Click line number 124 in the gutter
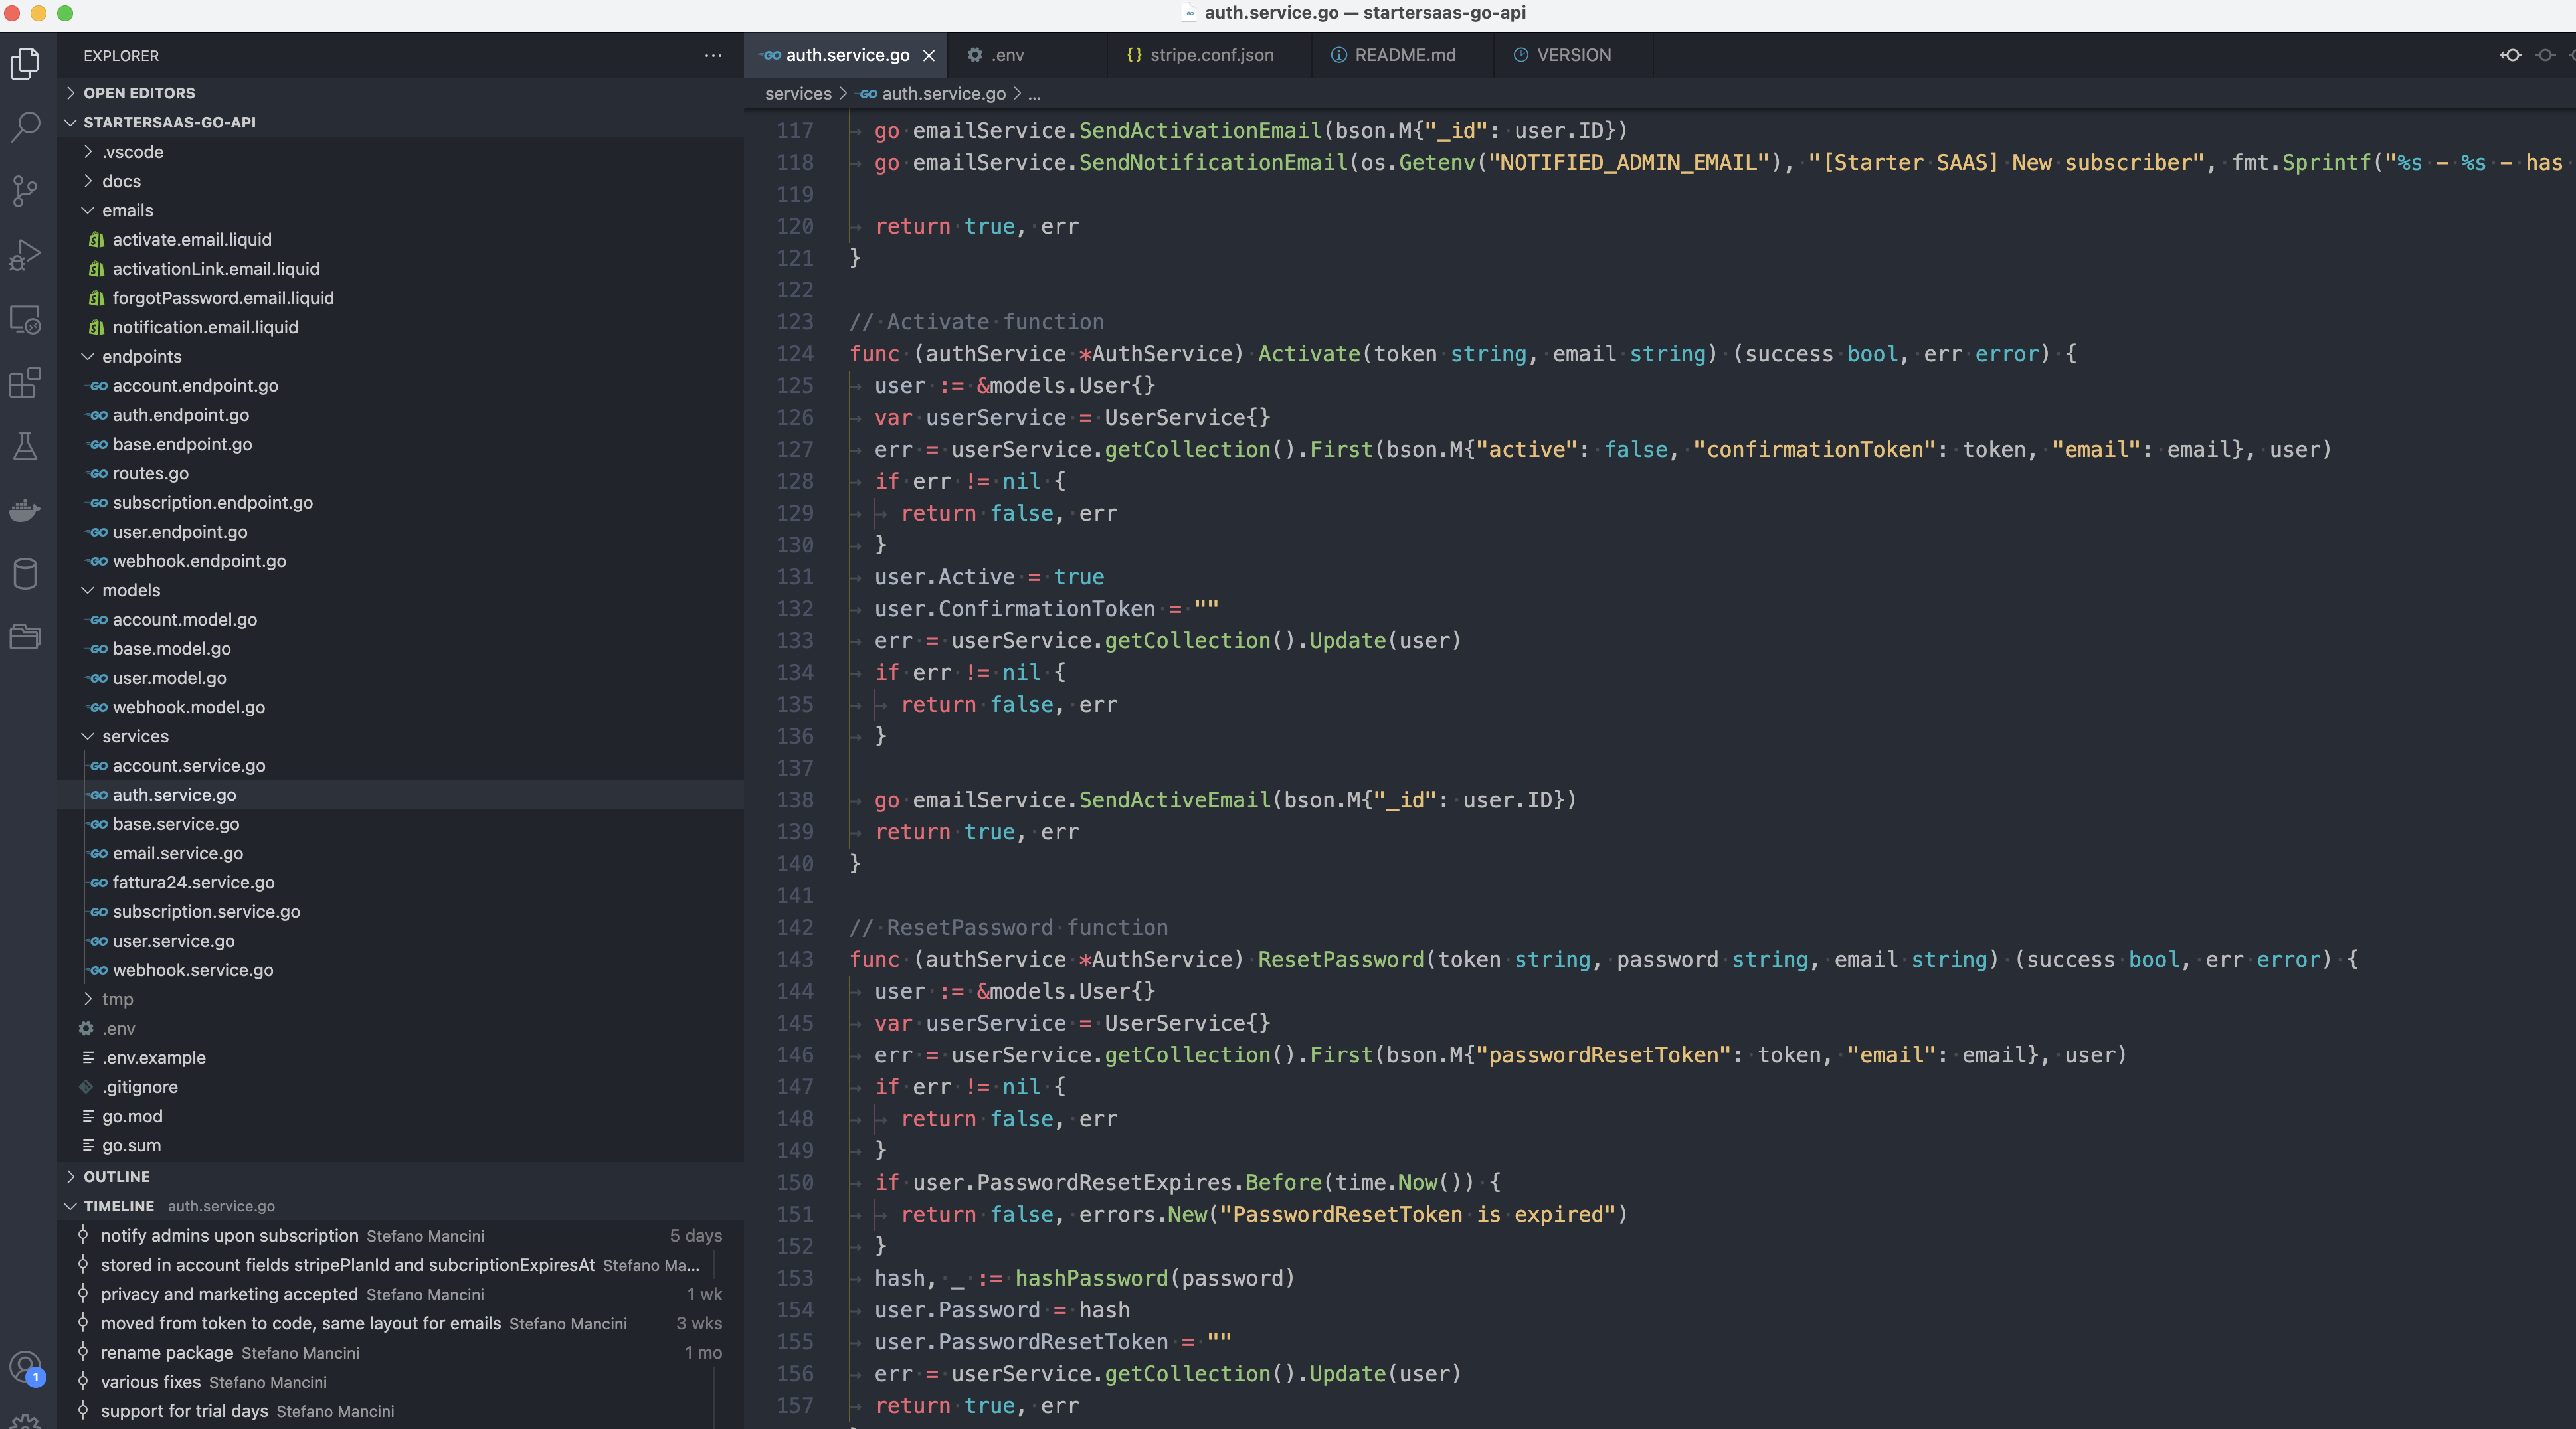This screenshot has width=2576, height=1429. pyautogui.click(x=795, y=354)
